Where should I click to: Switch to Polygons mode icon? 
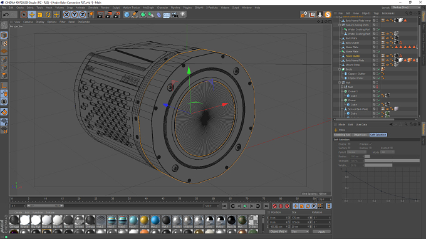(x=4, y=76)
